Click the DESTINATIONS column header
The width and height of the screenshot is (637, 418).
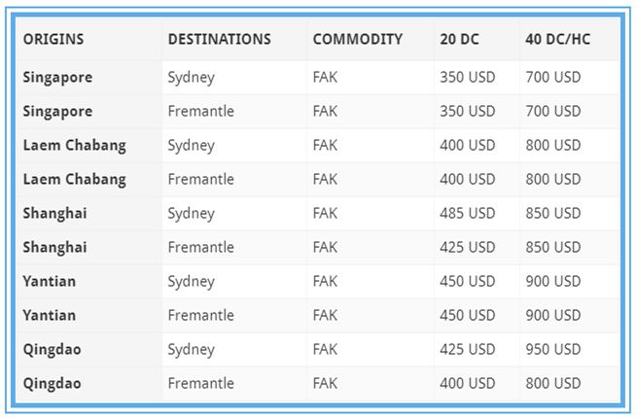pos(219,40)
